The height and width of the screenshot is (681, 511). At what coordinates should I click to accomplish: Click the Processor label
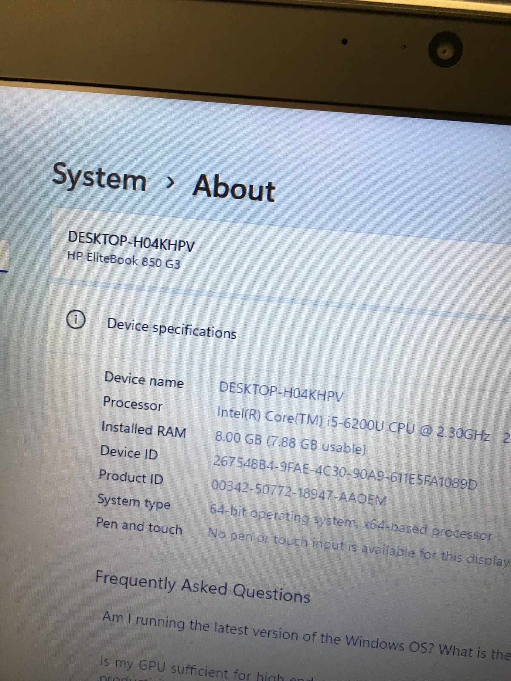point(132,403)
